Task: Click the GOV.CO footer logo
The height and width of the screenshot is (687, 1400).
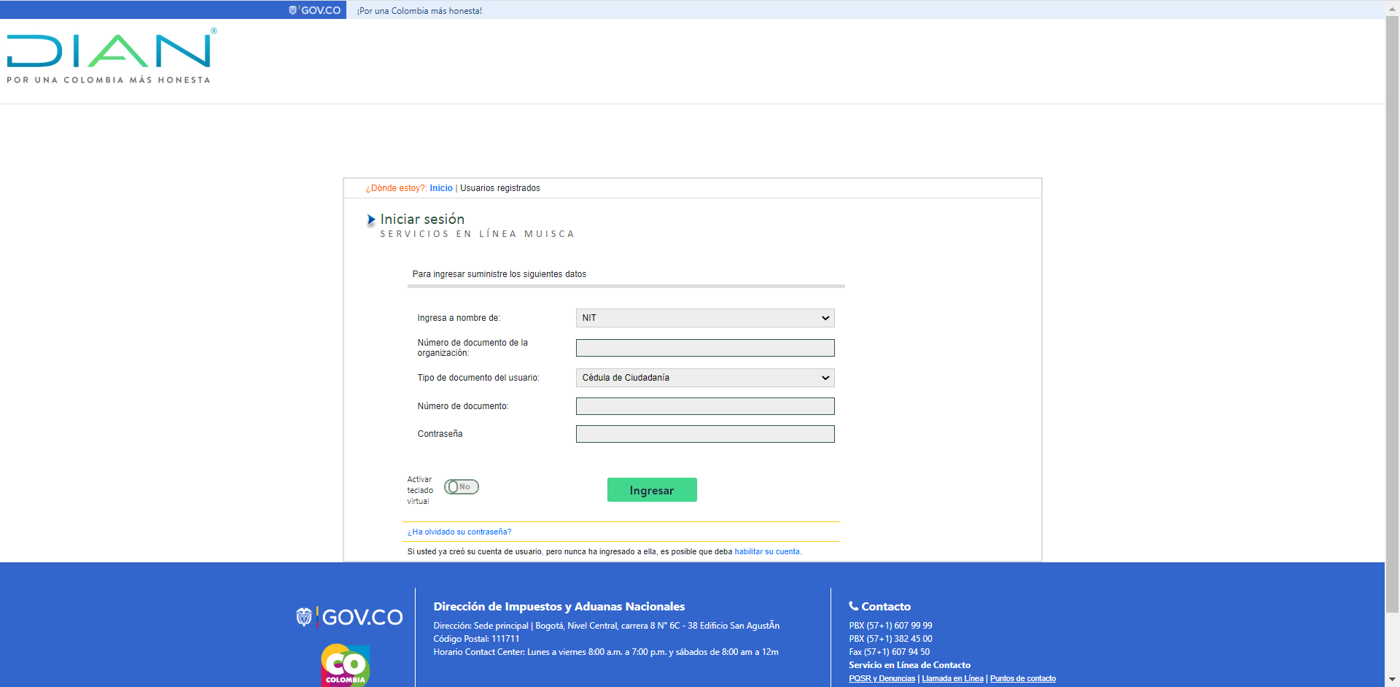Action: [349, 617]
